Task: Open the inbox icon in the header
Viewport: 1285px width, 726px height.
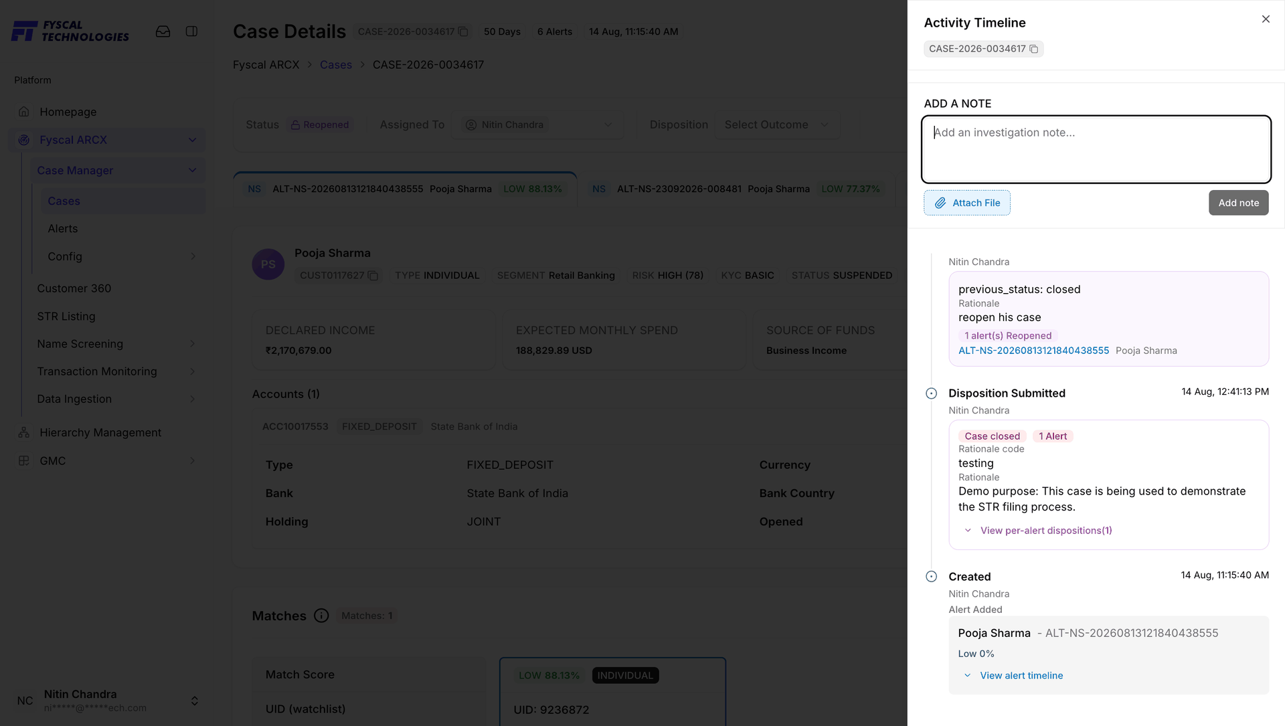Action: pos(163,31)
